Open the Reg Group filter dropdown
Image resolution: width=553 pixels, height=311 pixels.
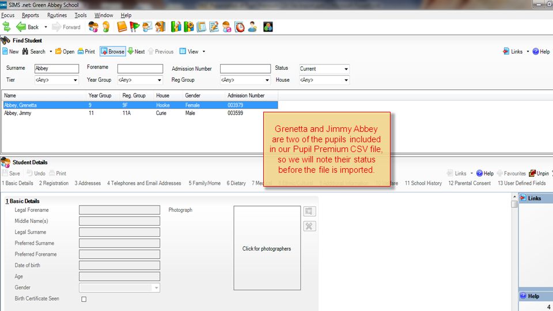245,80
